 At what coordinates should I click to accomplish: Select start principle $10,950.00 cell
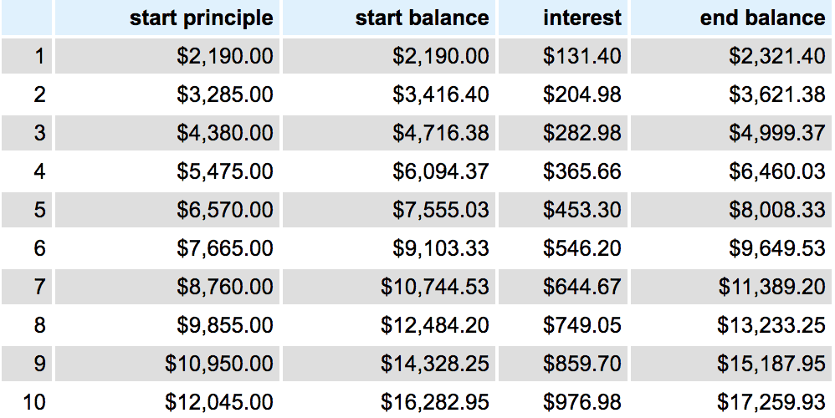tap(219, 364)
